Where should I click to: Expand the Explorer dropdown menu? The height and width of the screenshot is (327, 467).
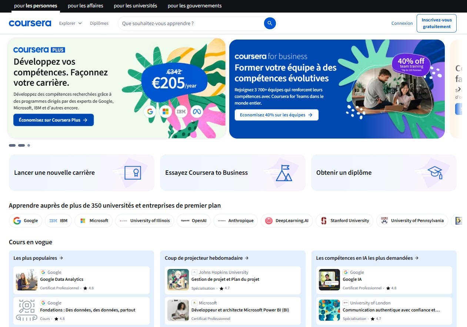coord(70,23)
